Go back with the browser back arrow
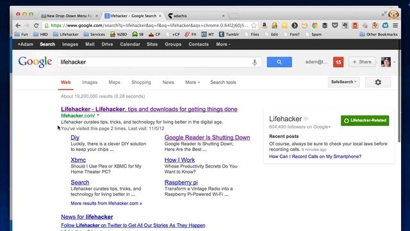 tap(18, 26)
